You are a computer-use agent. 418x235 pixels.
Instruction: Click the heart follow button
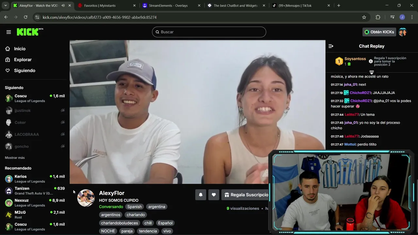point(214,195)
